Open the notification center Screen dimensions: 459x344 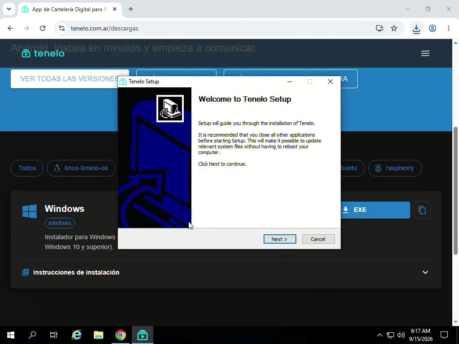tap(444, 335)
